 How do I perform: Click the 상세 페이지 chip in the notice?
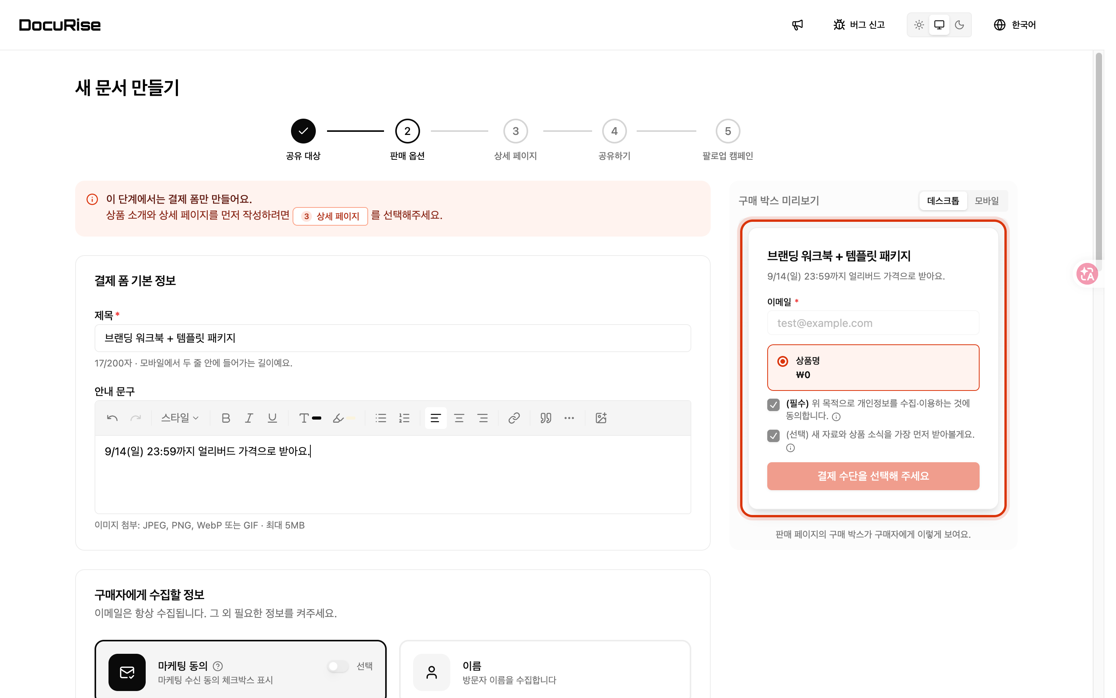(330, 216)
